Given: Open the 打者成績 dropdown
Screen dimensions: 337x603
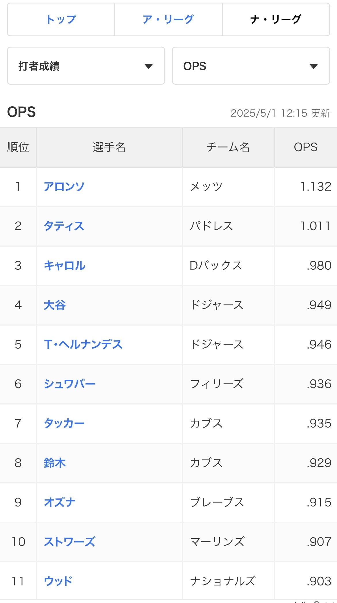Looking at the screenshot, I should [x=86, y=66].
